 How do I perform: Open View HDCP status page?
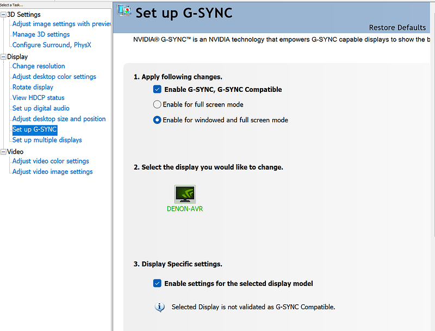[x=38, y=98]
